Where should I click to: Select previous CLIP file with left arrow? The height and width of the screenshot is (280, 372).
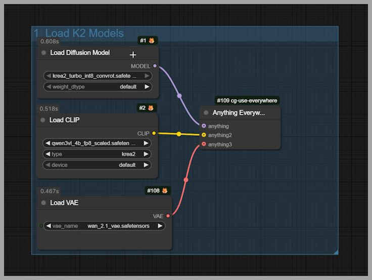[48, 143]
